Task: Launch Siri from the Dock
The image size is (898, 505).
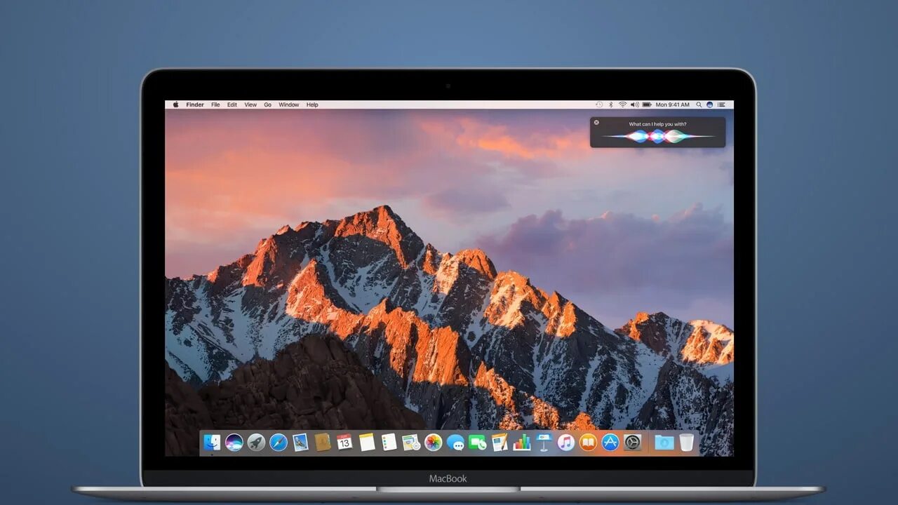Action: (x=234, y=443)
